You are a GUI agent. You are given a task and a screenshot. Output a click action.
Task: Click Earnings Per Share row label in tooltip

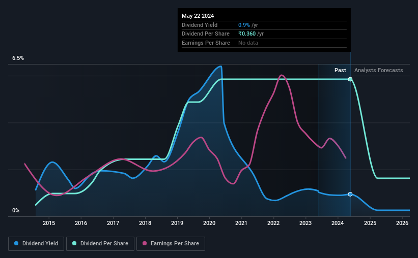click(206, 43)
